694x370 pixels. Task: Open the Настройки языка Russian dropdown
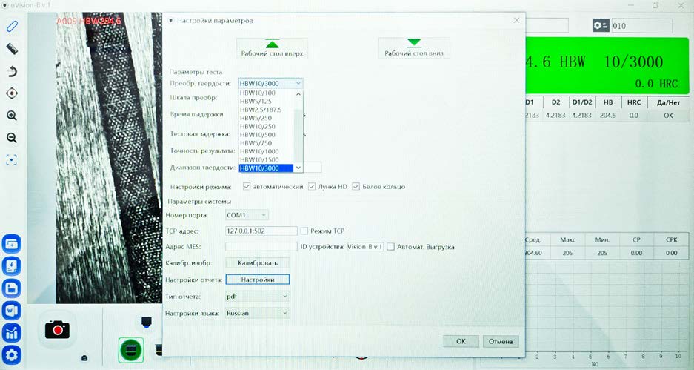(x=258, y=313)
